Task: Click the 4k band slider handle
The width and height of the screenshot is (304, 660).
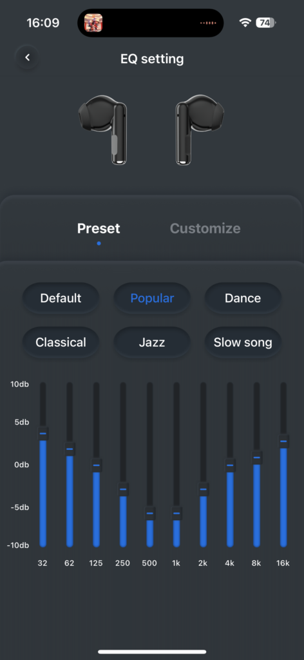Action: (x=230, y=465)
